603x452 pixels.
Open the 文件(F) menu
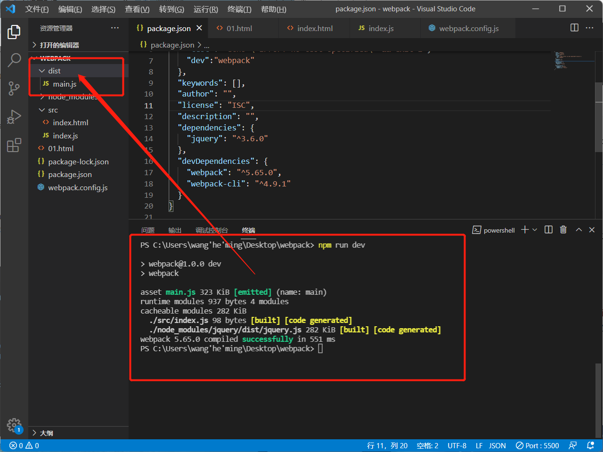coord(37,9)
